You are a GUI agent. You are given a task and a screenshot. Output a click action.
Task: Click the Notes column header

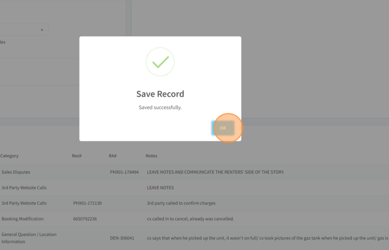coord(151,156)
